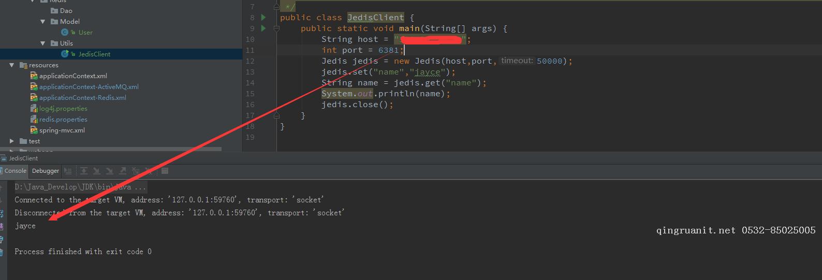Click the Force Step Into debugger icon
This screenshot has width=822, height=280.
pos(109,171)
